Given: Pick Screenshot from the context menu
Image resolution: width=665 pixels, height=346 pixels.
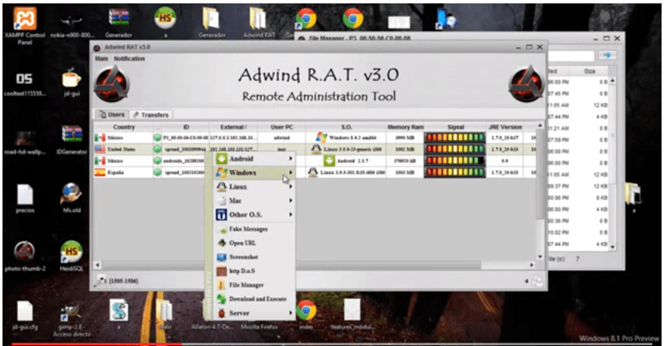Looking at the screenshot, I should (254, 258).
